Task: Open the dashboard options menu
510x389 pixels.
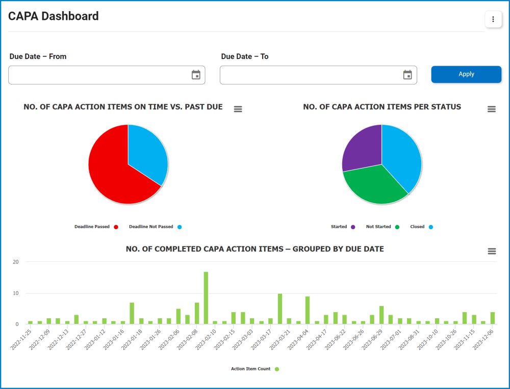Action: tap(493, 19)
